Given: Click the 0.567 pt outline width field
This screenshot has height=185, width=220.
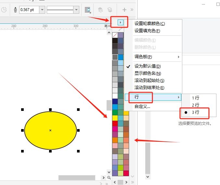Looking at the screenshot, I should point(29,10).
